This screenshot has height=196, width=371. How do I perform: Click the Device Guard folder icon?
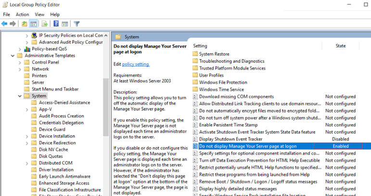click(34, 129)
